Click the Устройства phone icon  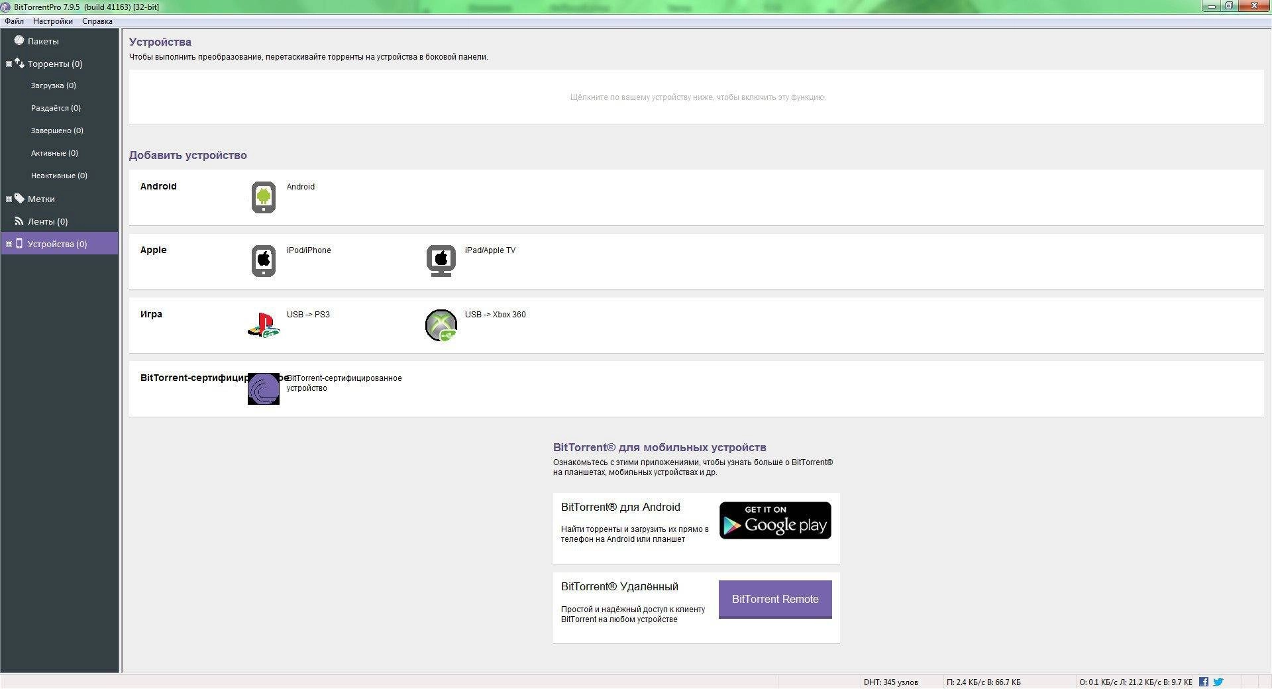tap(19, 243)
